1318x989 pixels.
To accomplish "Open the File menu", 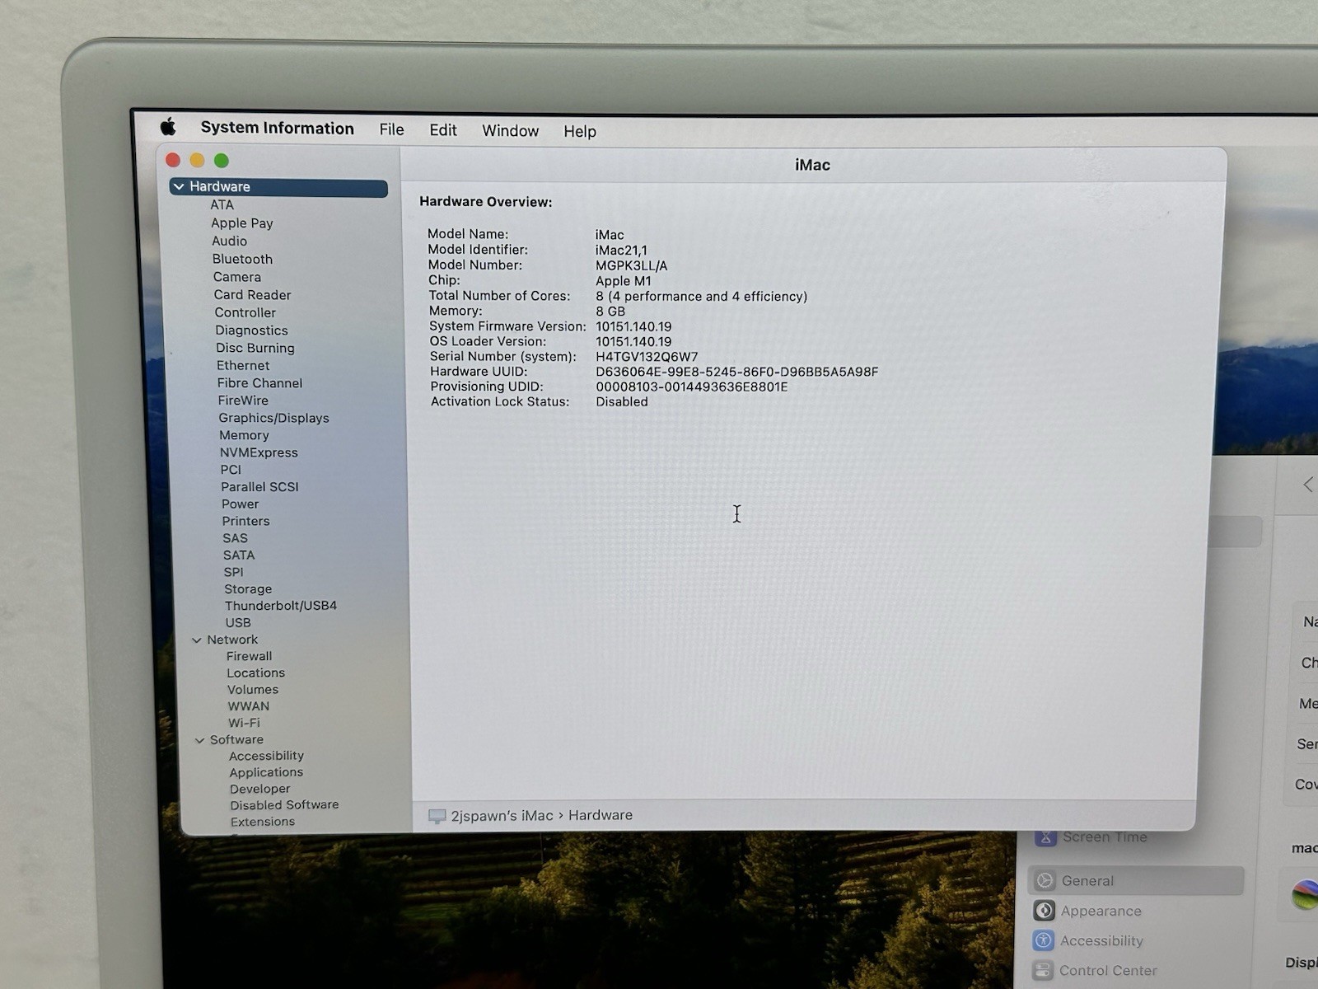I will [x=391, y=129].
